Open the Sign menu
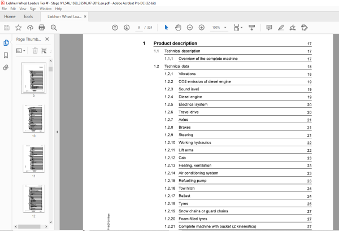 point(33,9)
